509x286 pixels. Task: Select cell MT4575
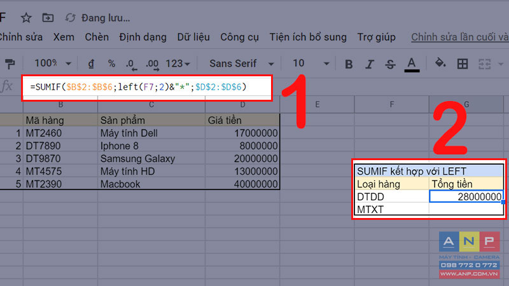point(60,171)
